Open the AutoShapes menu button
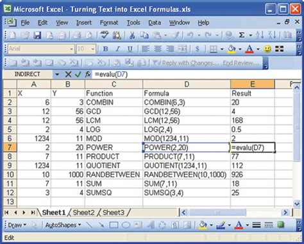The width and height of the screenshot is (304, 244). coord(63,225)
